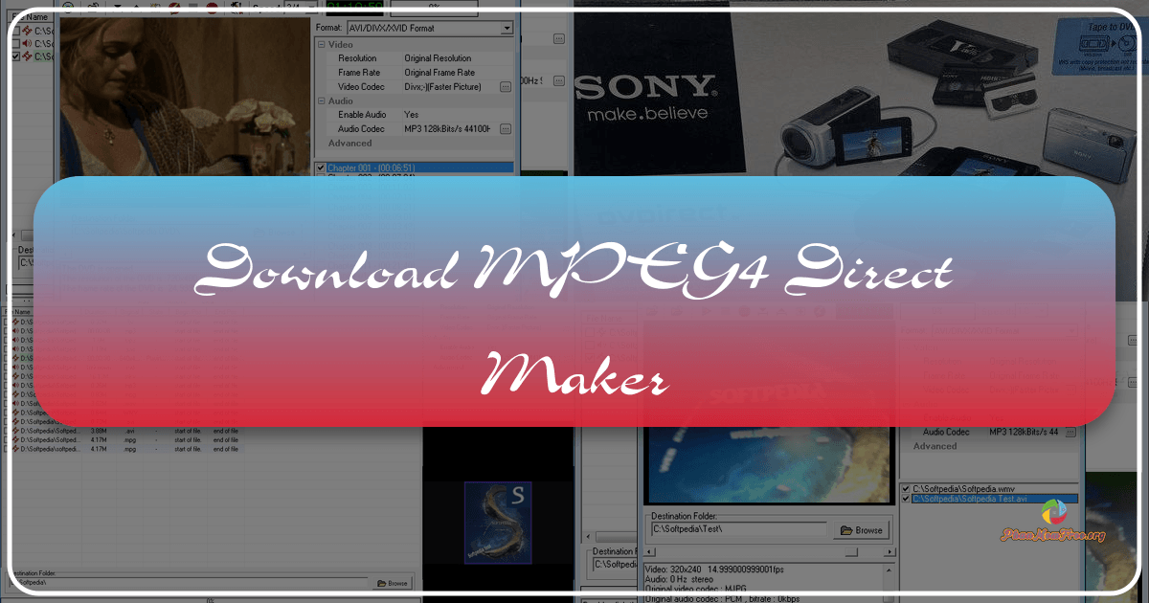Uncheck the Chapter 001 entry

click(x=322, y=167)
